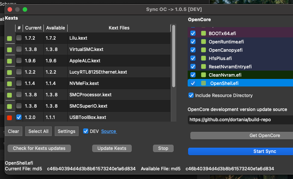Click the Available File md5 hash value

(x=230, y=169)
